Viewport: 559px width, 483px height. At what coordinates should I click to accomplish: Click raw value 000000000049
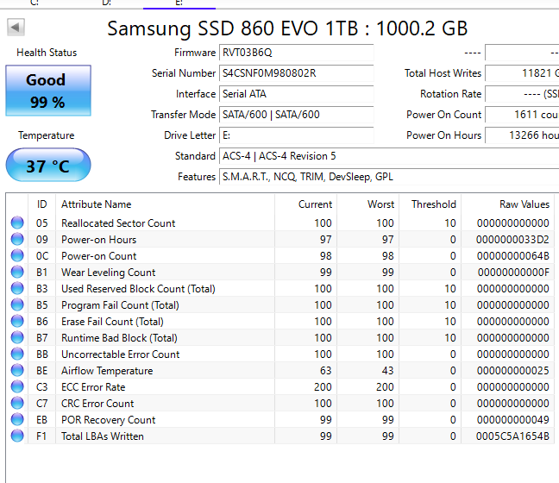click(512, 420)
